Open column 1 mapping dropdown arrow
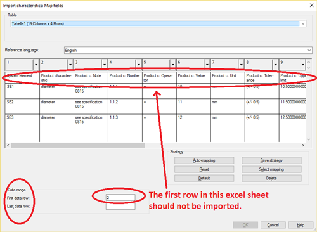 point(36,64)
